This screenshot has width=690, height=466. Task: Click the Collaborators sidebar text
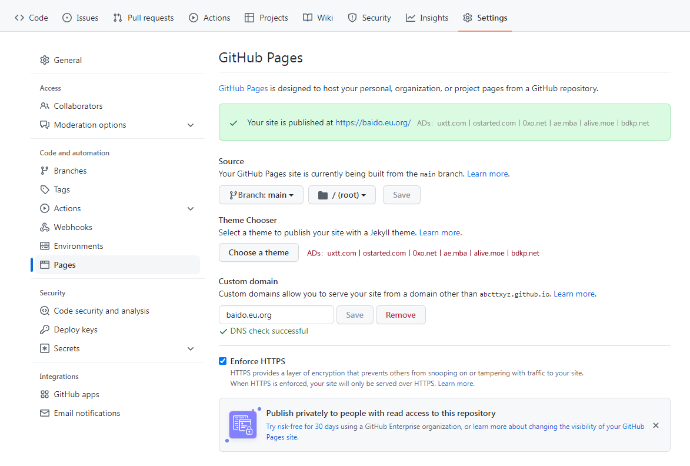pyautogui.click(x=78, y=106)
